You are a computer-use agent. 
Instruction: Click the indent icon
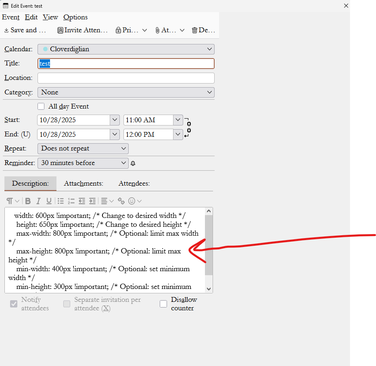click(x=92, y=201)
